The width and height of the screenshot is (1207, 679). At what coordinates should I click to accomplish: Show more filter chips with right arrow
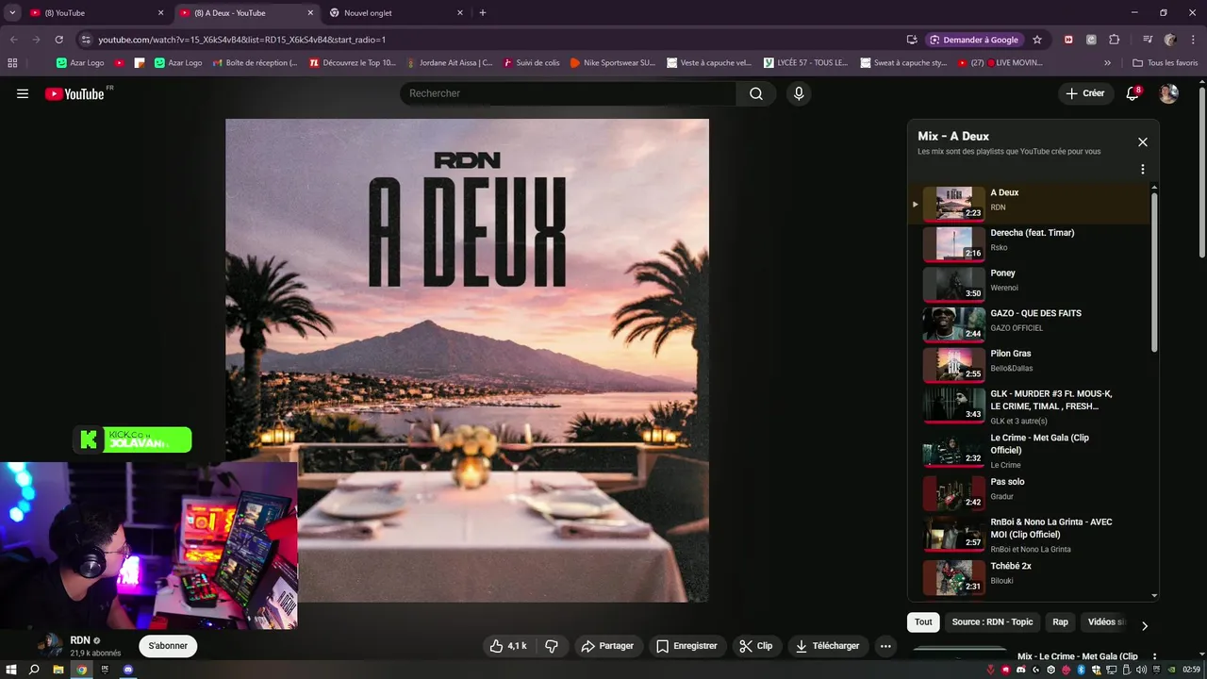[1145, 626]
